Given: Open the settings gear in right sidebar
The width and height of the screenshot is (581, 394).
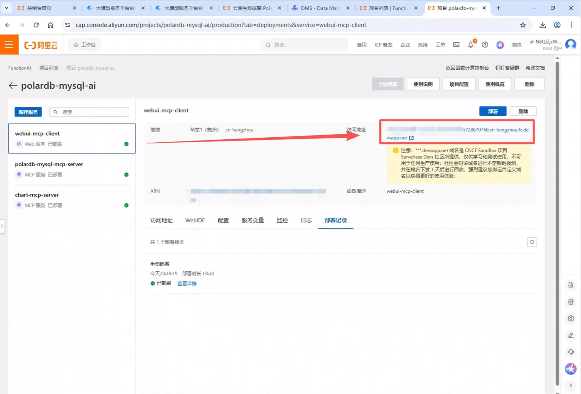Looking at the screenshot, I should pyautogui.click(x=571, y=319).
